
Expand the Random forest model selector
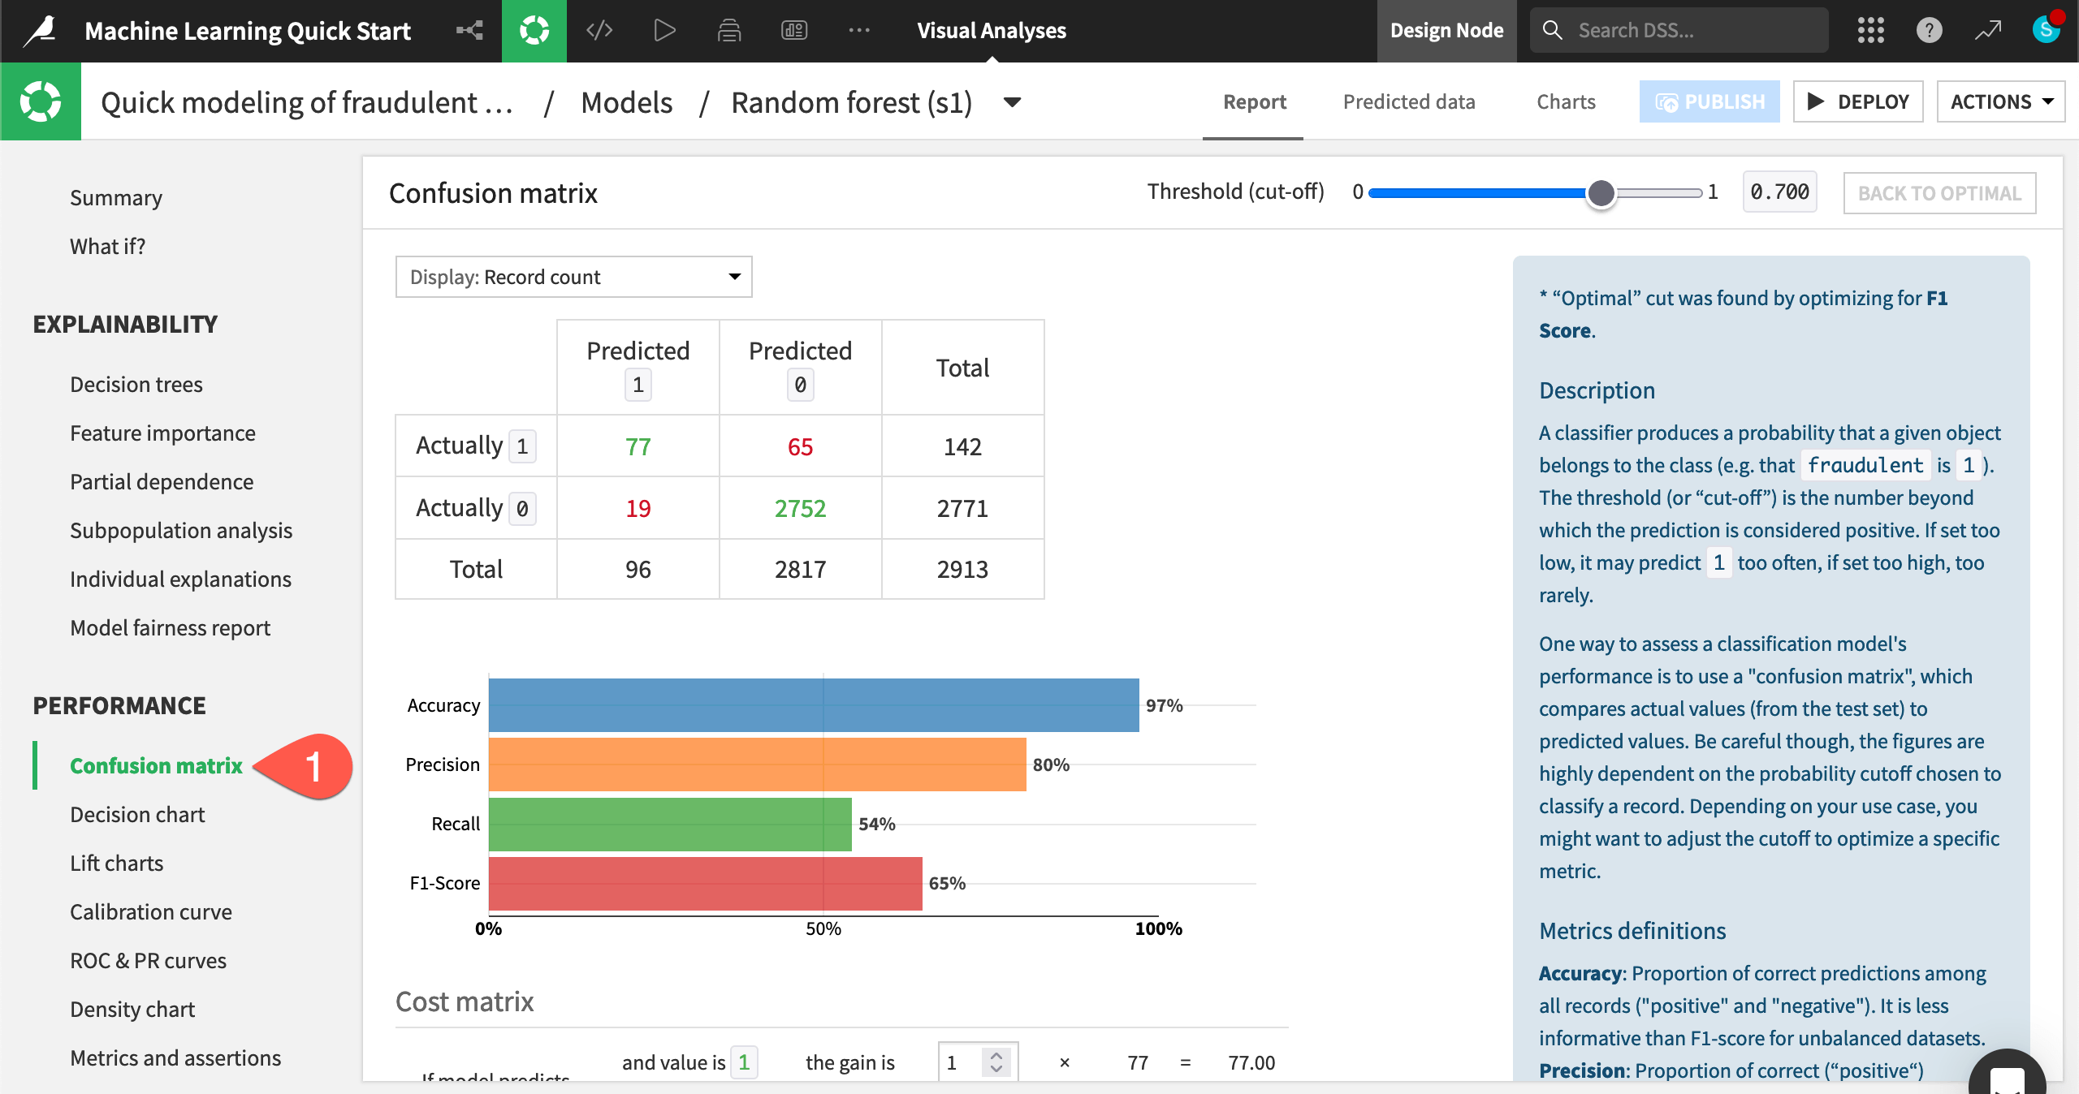pyautogui.click(x=1015, y=101)
